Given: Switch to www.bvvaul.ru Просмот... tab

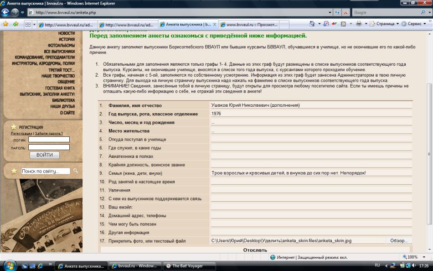Looking at the screenshot, I should click(x=249, y=25).
